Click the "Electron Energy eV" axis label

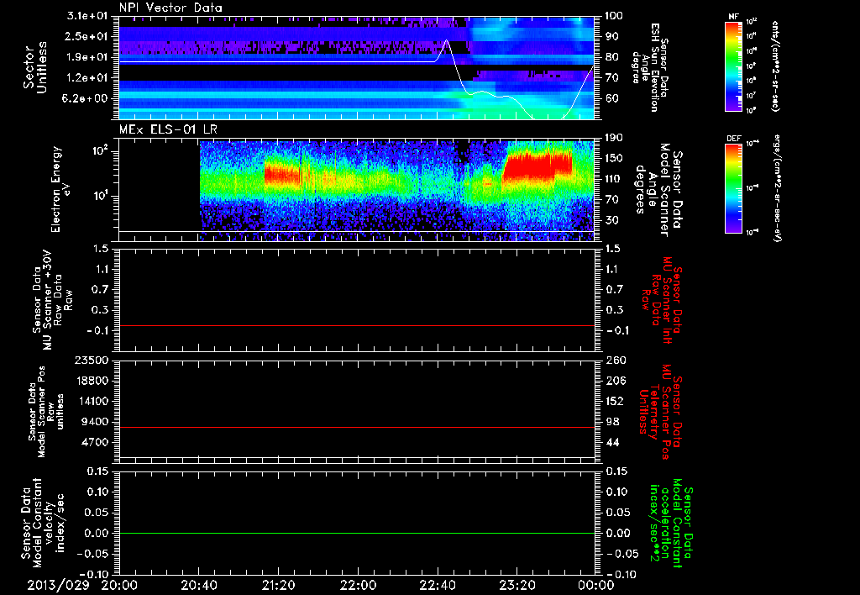[x=60, y=189]
